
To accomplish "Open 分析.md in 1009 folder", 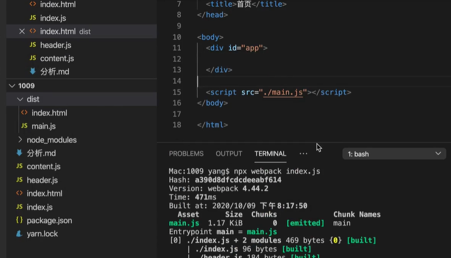I will pyautogui.click(x=41, y=153).
